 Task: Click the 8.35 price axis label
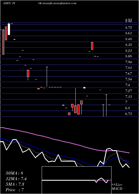(x=128, y=45)
